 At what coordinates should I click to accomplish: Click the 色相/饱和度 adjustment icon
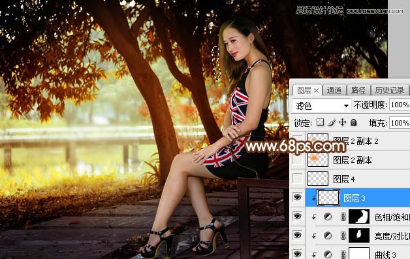tap(328, 216)
